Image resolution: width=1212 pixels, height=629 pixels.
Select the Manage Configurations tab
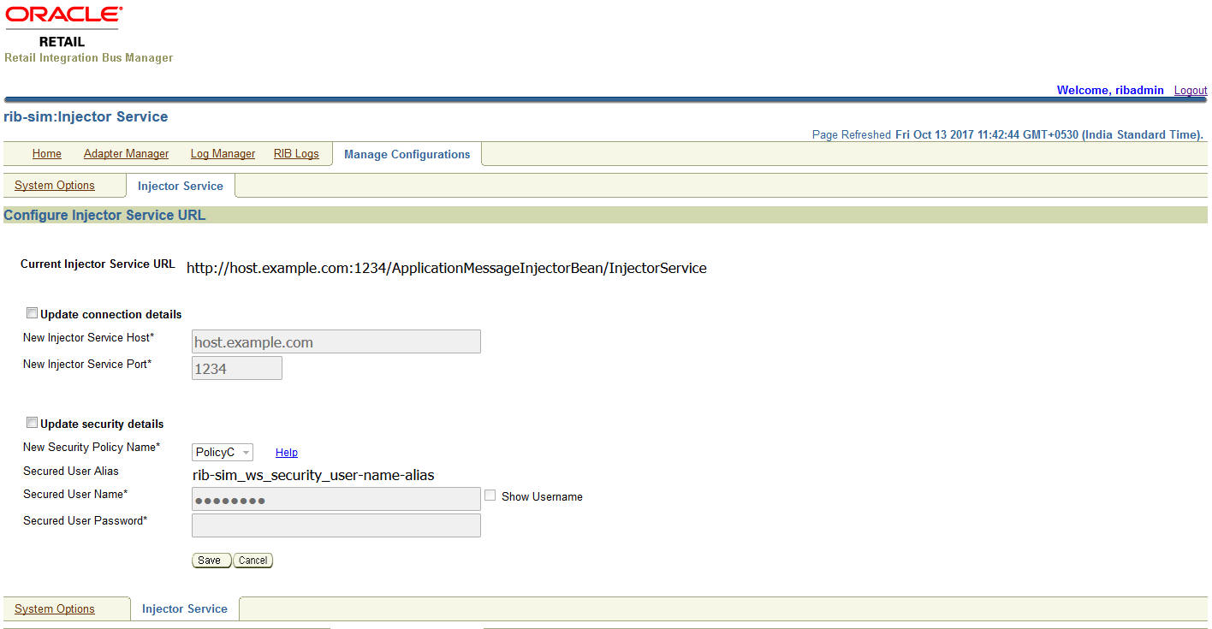point(407,154)
